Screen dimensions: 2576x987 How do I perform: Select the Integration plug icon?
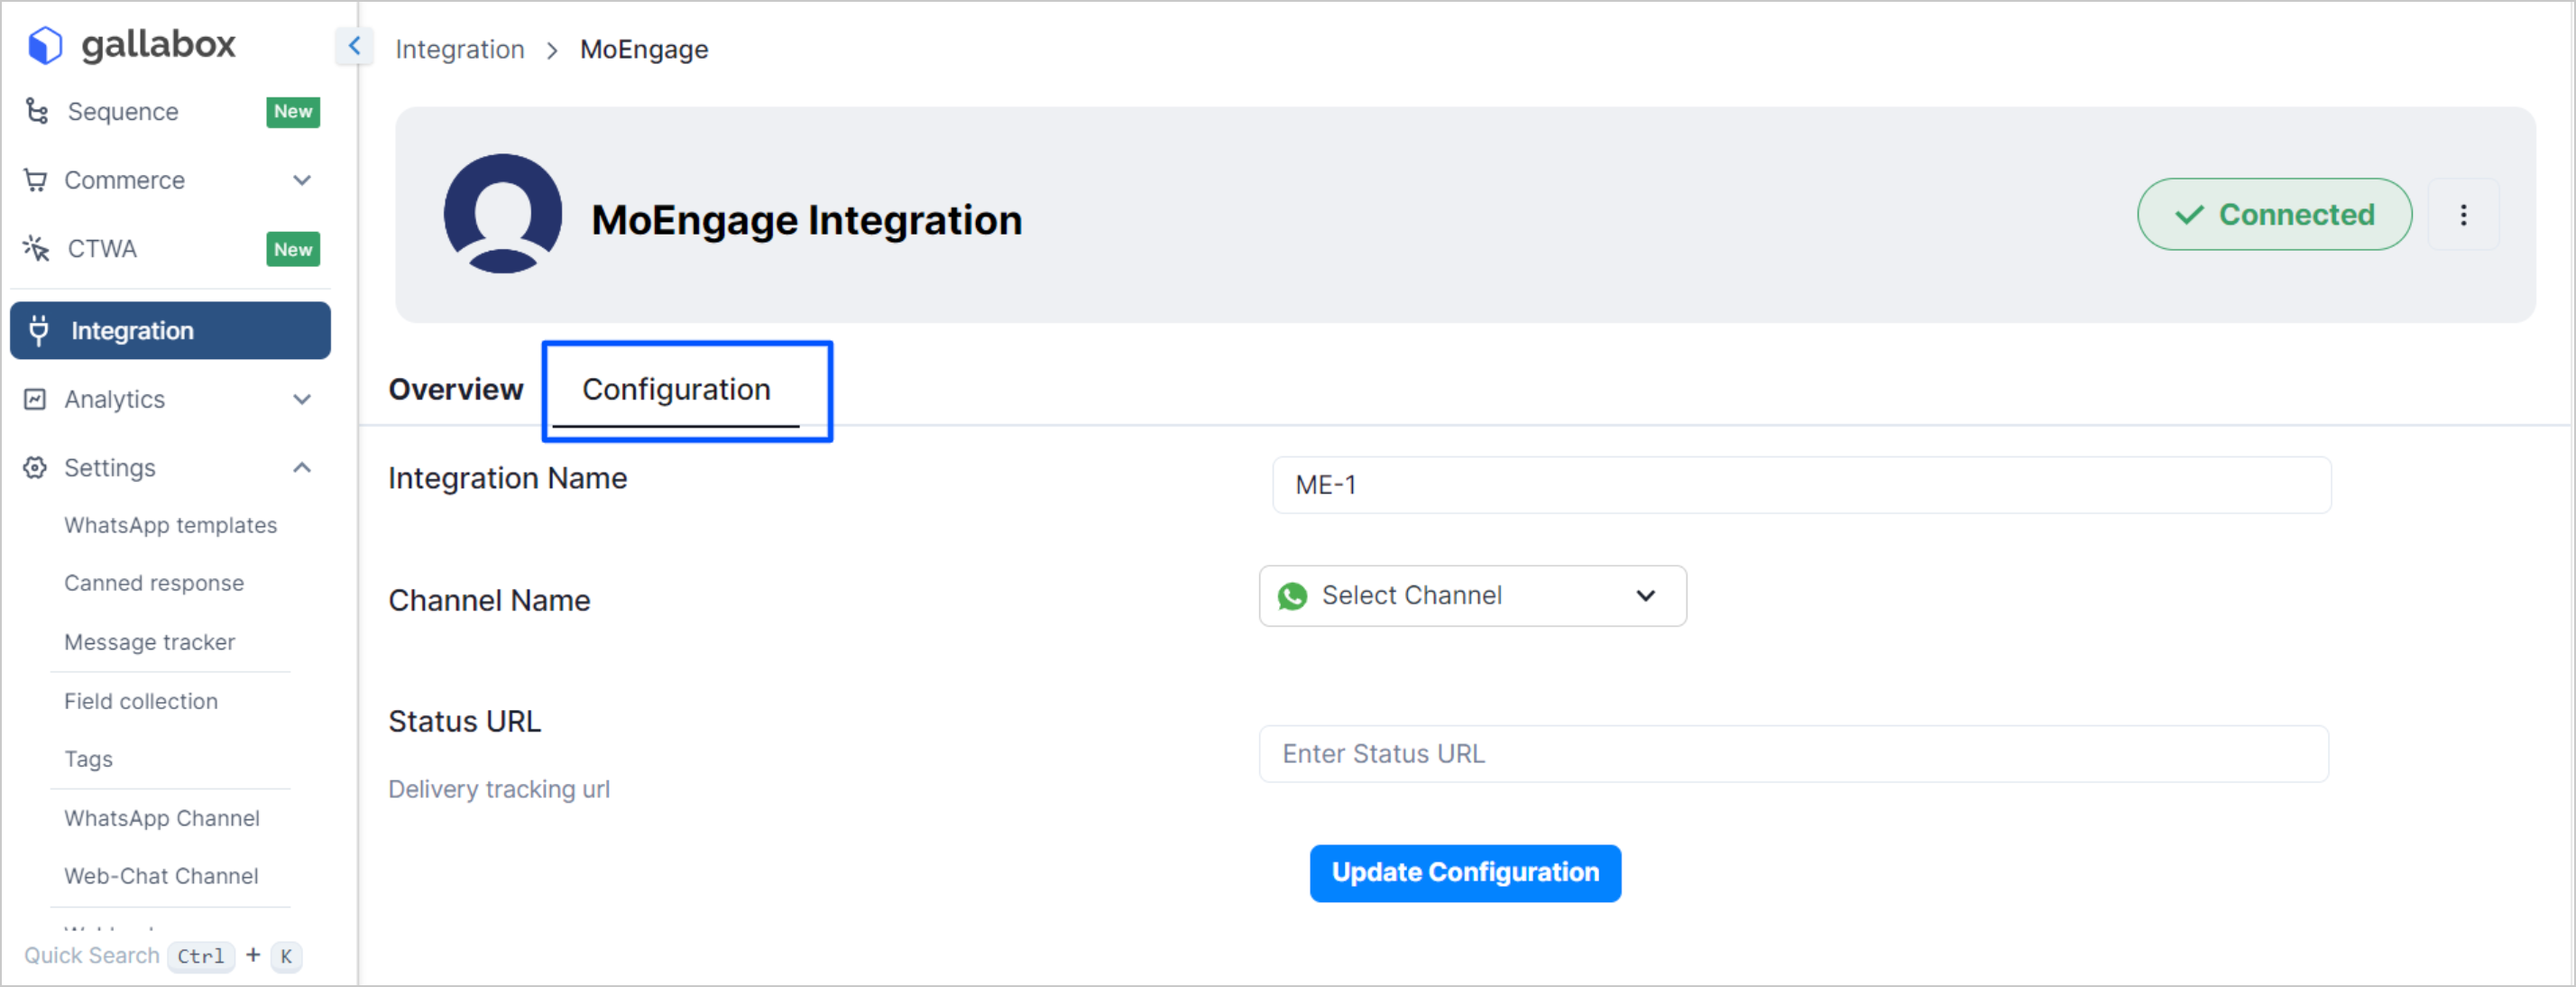(x=38, y=330)
